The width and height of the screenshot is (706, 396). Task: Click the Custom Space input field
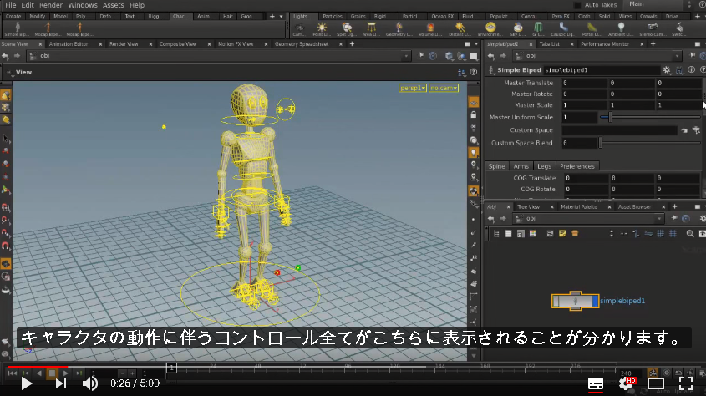[x=619, y=130]
